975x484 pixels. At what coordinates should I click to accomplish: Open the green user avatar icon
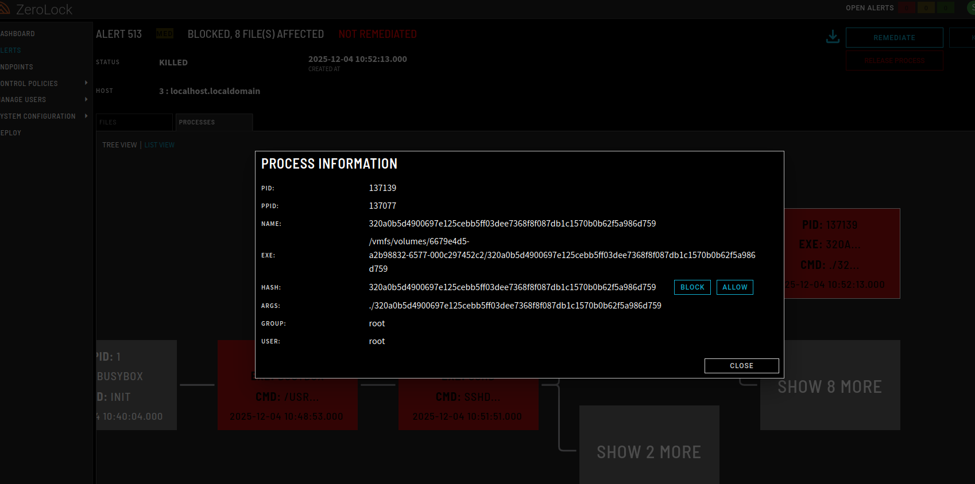[971, 8]
